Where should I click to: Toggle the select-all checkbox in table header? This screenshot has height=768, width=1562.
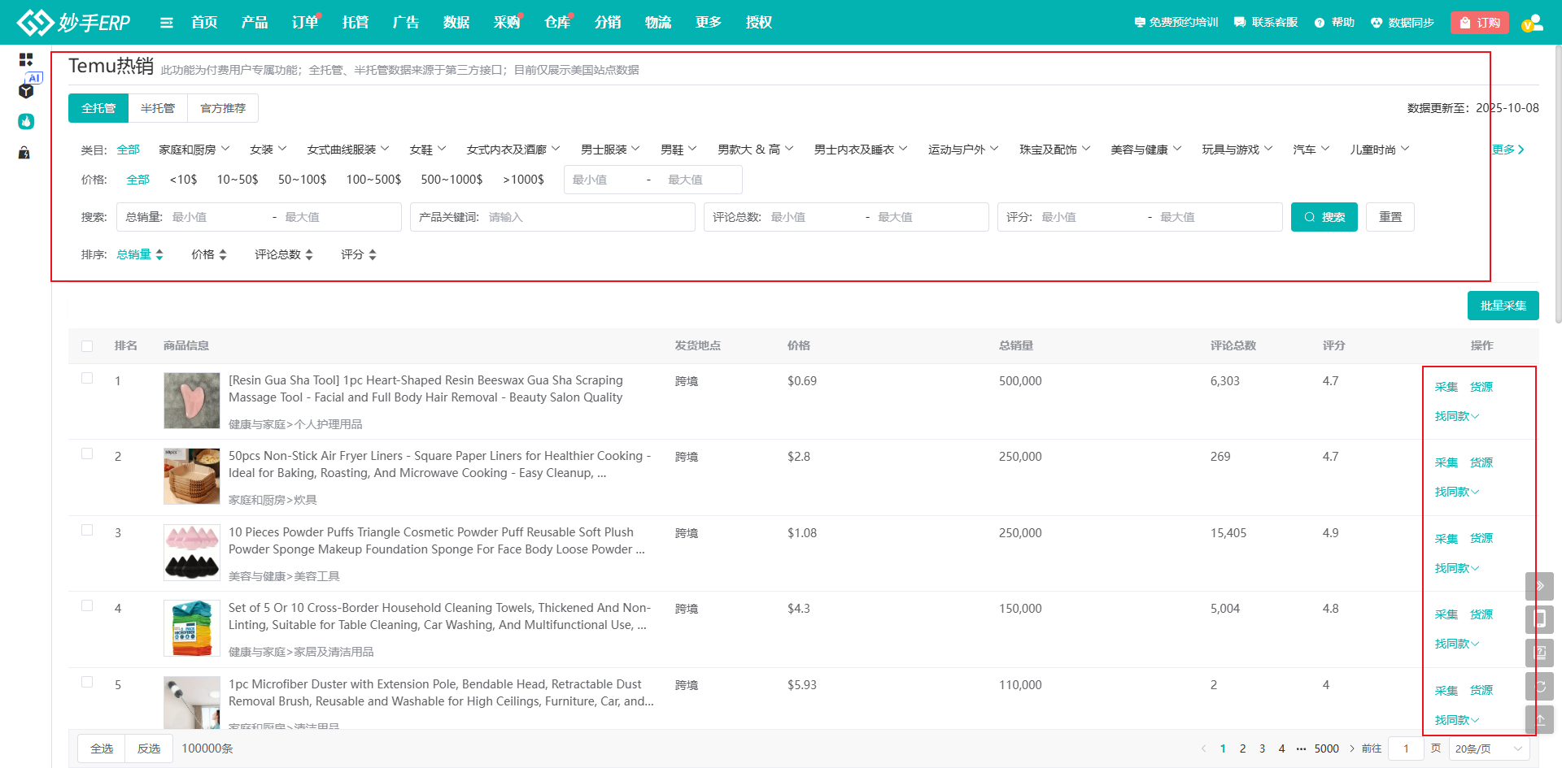point(87,346)
